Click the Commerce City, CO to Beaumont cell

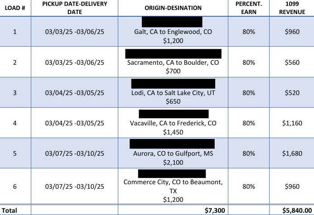[x=173, y=186]
